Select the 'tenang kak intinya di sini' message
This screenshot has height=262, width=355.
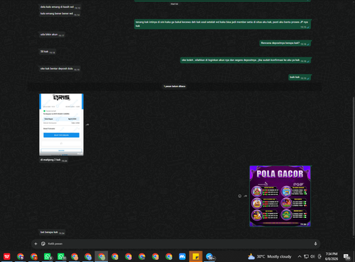(222, 24)
